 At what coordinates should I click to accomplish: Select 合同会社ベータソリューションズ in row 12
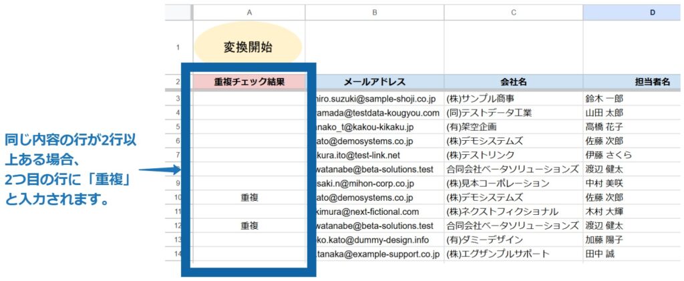pyautogui.click(x=514, y=226)
